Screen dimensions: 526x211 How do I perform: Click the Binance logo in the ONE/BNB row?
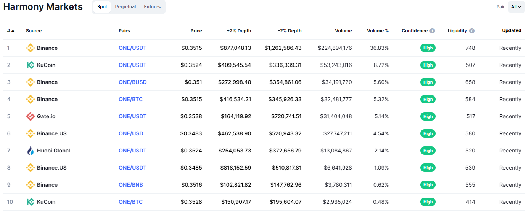(x=30, y=185)
